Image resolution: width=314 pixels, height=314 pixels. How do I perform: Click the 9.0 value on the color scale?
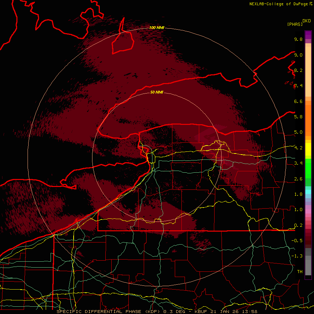(x=298, y=55)
